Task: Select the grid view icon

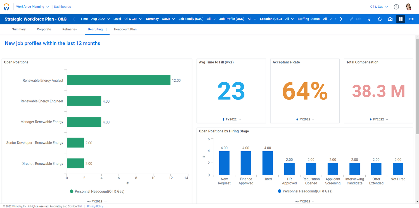Action: (x=401, y=19)
